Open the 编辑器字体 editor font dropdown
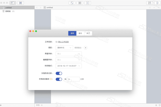This screenshot has height=107, width=161. (69, 60)
